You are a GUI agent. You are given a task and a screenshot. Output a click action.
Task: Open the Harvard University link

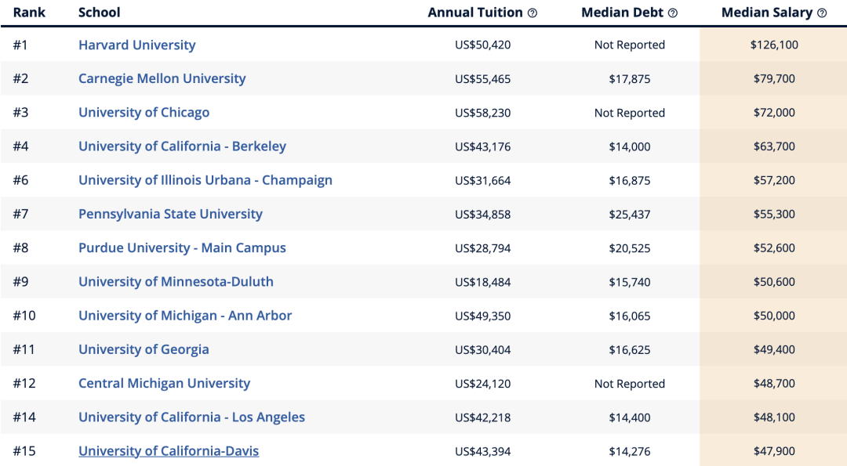[x=136, y=45]
